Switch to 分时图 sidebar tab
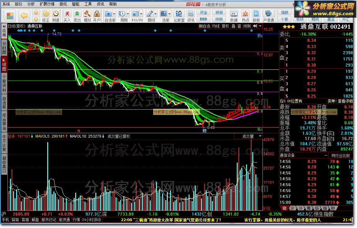The height and width of the screenshot is (228, 357). coord(4,47)
